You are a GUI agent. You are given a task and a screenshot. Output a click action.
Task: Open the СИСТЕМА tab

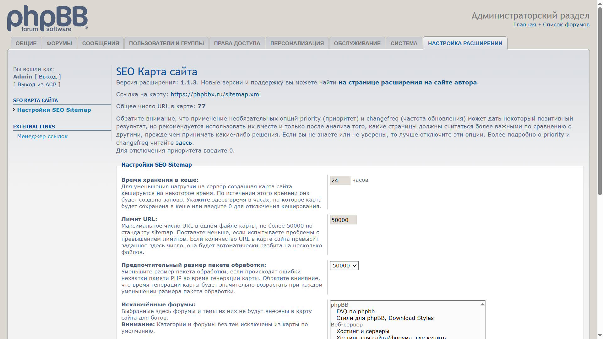[404, 43]
